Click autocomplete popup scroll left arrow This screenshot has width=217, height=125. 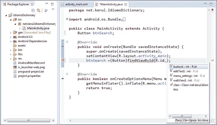click(x=170, y=116)
